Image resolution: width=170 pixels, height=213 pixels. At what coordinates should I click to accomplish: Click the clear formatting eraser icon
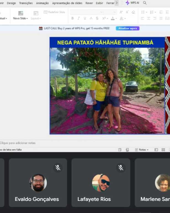tap(134, 12)
